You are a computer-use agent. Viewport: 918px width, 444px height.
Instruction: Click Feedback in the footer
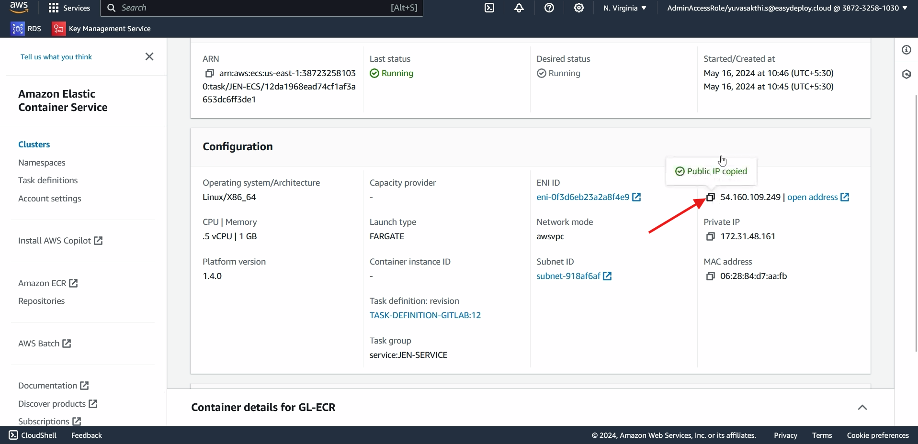click(x=87, y=435)
